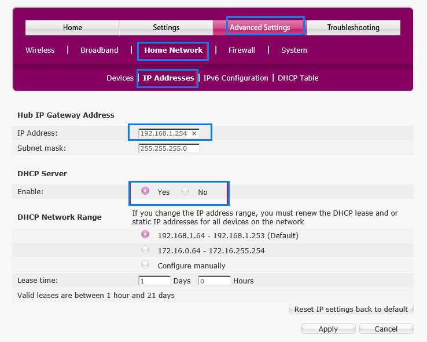This screenshot has height=342, width=427.
Task: Open the Troubleshooting tab
Action: (x=353, y=28)
